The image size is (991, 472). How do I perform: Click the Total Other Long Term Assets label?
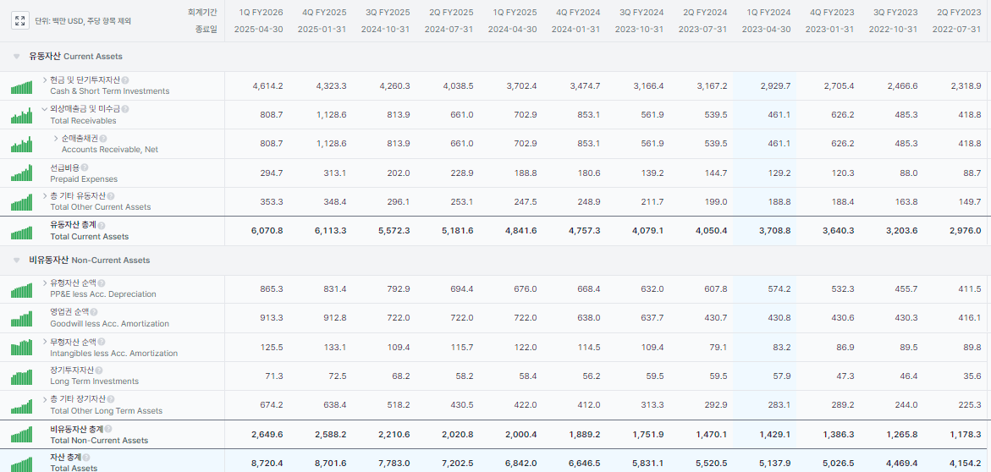(x=106, y=411)
